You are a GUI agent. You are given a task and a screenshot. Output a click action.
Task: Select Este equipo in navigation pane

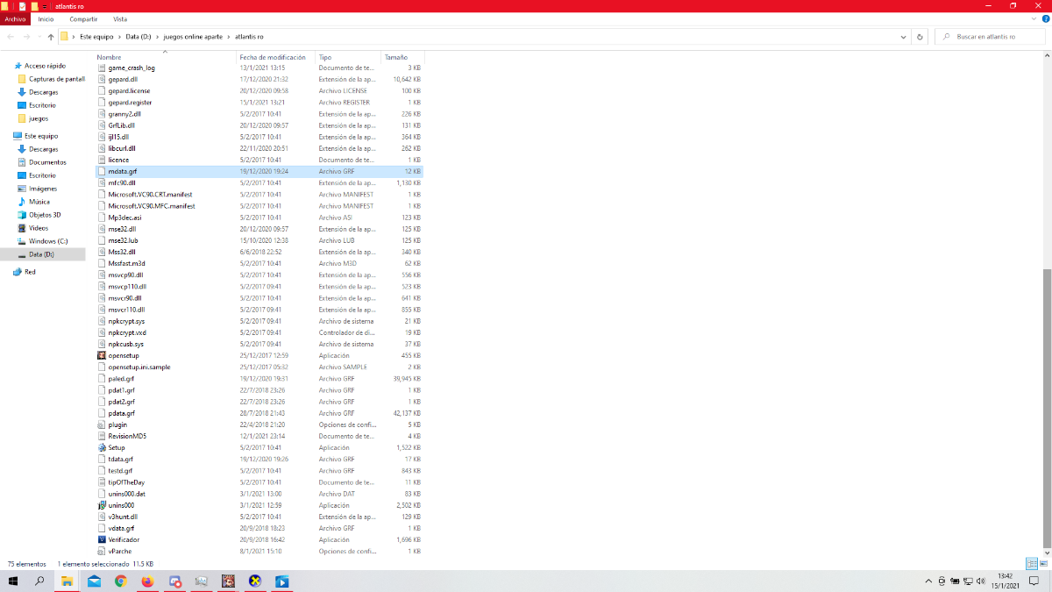point(41,136)
